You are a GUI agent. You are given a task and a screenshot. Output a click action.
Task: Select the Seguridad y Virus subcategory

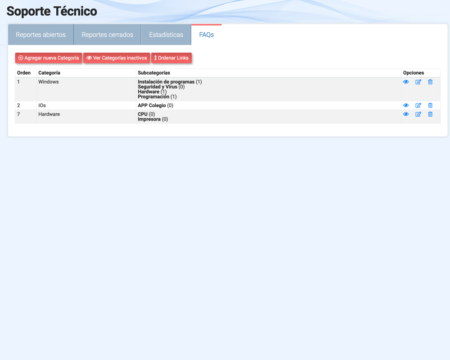(157, 87)
